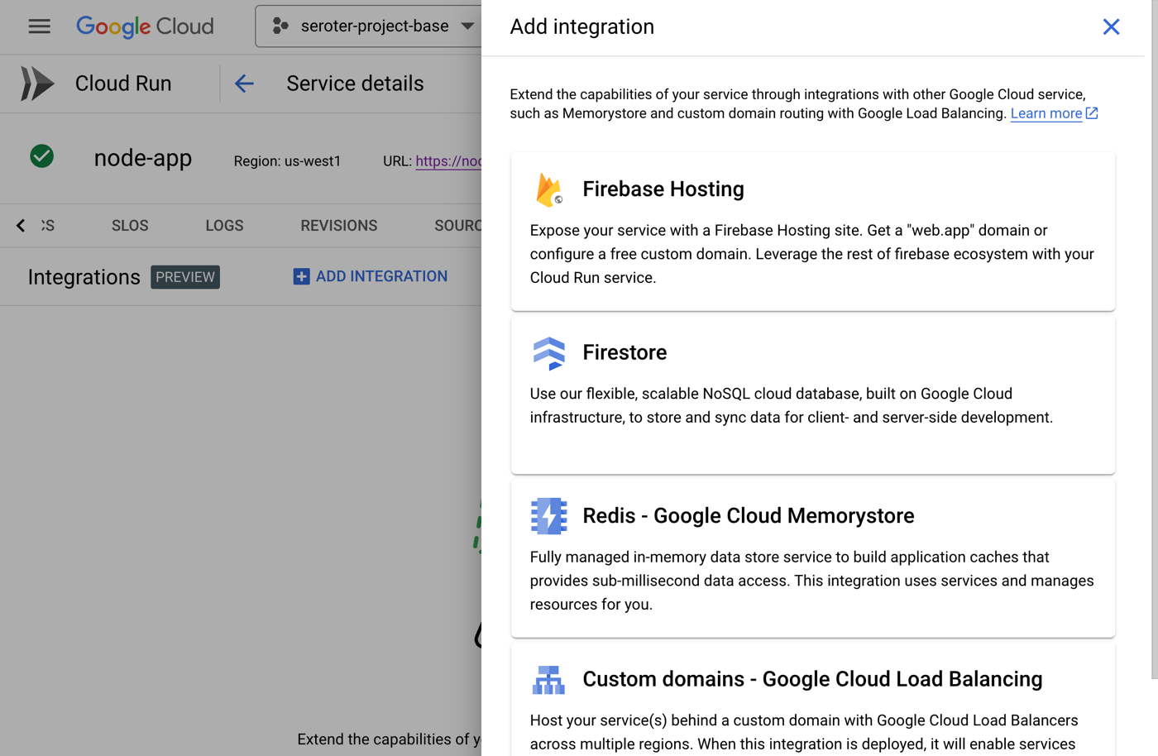The image size is (1158, 756).
Task: Close the Add integration panel
Action: tap(1111, 26)
